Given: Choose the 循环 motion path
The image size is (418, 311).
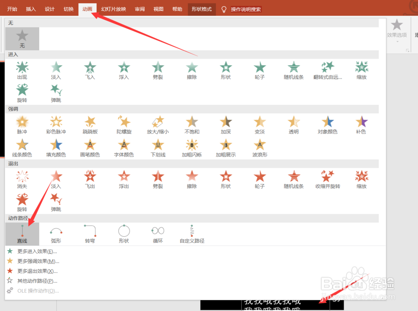Looking at the screenshot, I should pyautogui.click(x=158, y=234).
